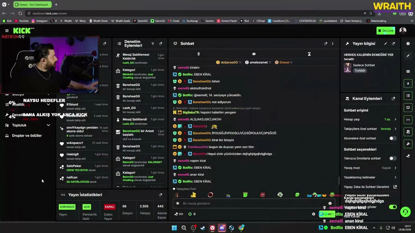Click the amelezamet top gifter
Image resolution: width=415 pixels, height=233 pixels.
tap(258, 62)
